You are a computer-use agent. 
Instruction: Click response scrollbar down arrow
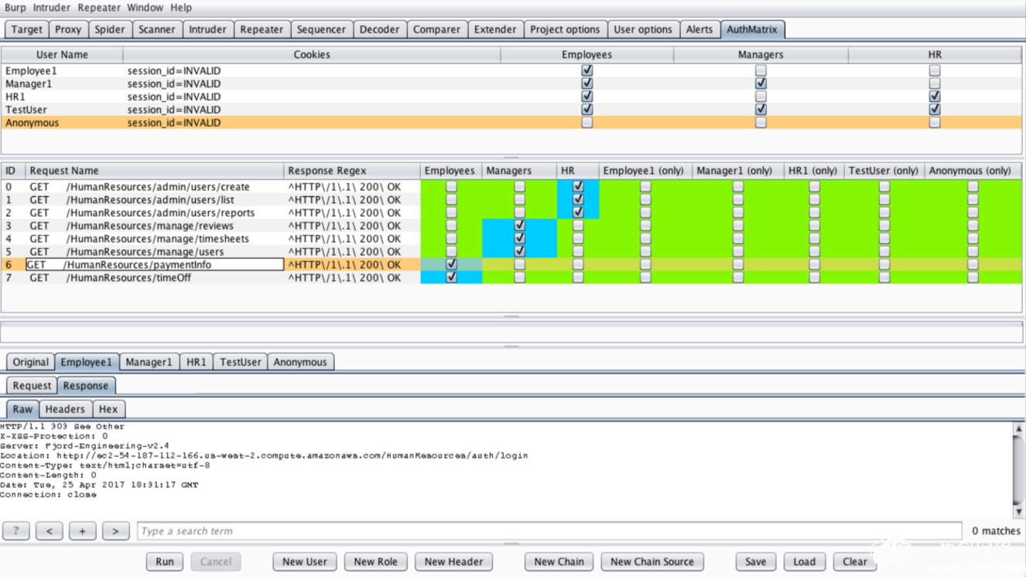coord(1019,511)
